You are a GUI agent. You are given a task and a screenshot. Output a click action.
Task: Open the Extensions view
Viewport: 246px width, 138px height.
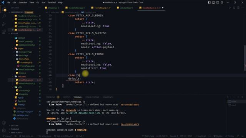tap(4, 32)
